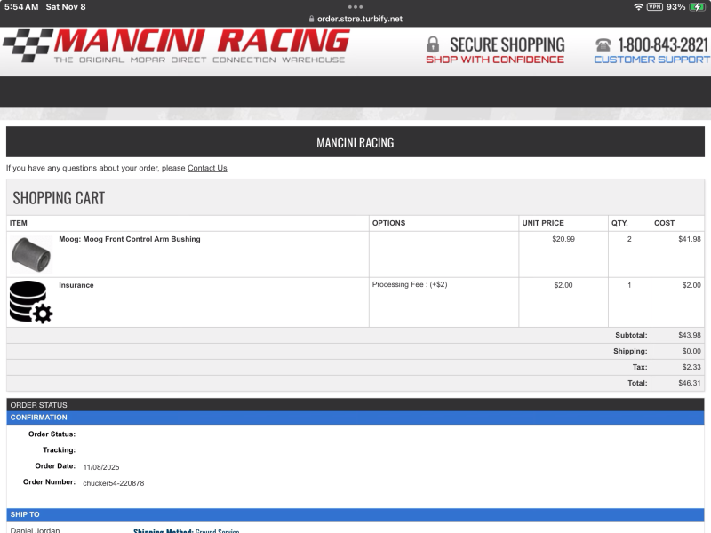Click the order number chucker54-220878

tap(114, 483)
